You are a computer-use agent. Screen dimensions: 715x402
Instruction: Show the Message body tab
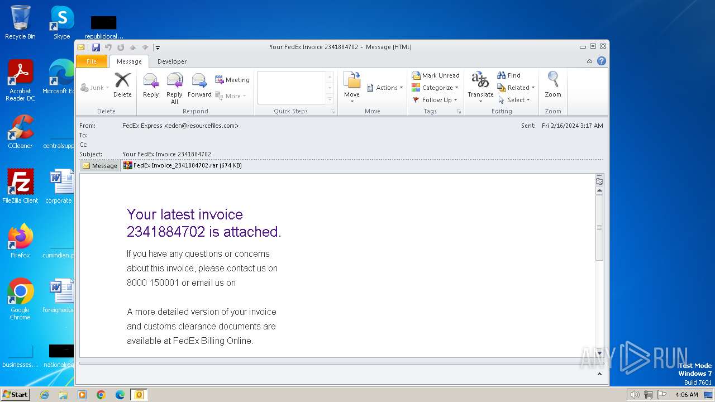[100, 166]
